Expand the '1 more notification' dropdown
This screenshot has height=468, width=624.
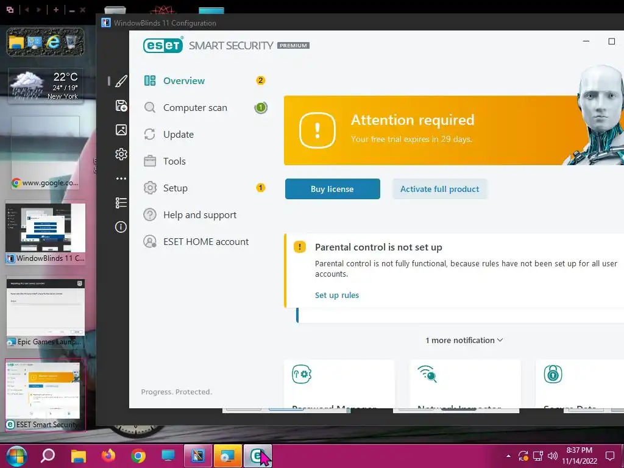click(x=464, y=340)
